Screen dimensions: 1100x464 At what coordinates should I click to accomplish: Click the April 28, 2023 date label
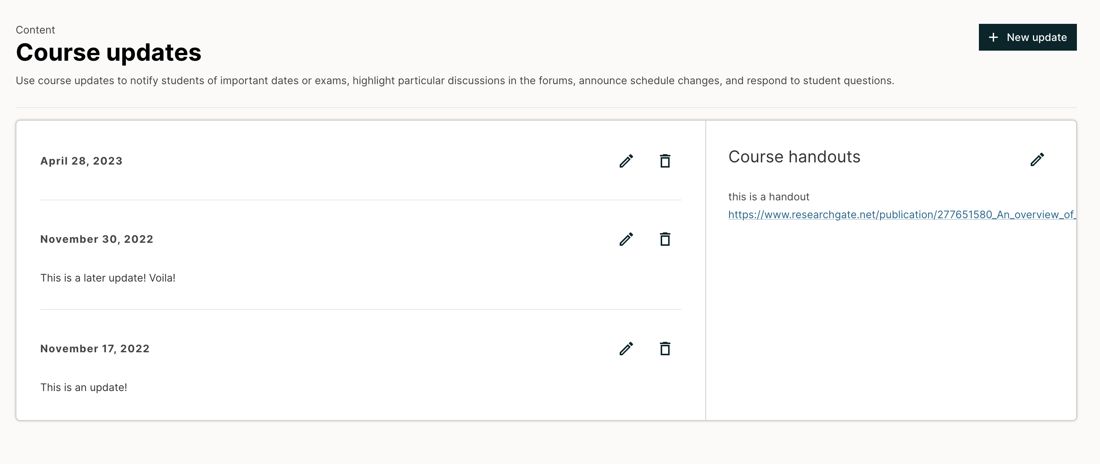click(x=81, y=161)
